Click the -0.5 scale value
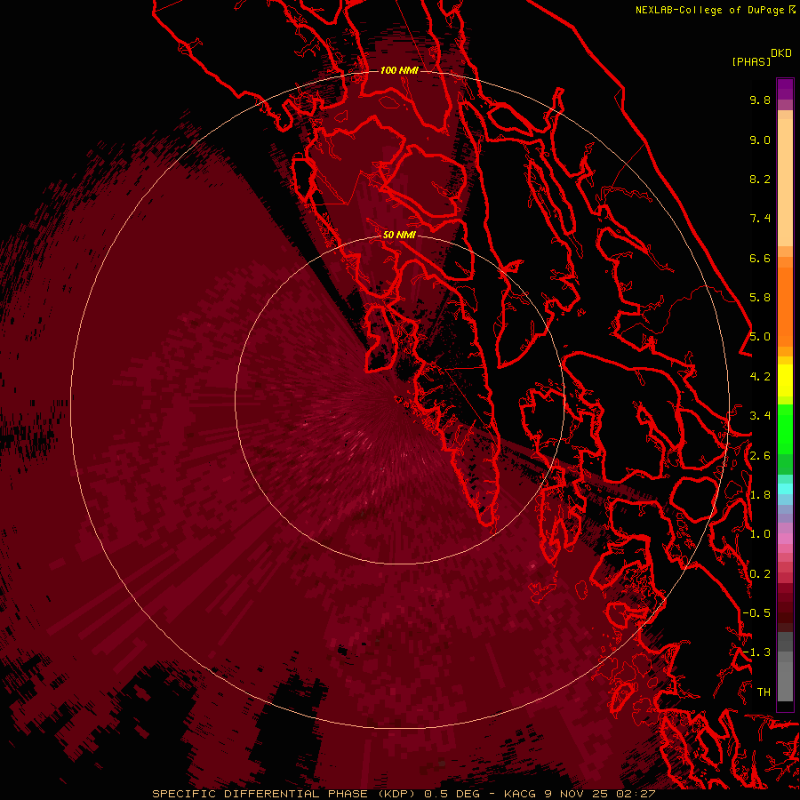The width and height of the screenshot is (800, 800). click(x=756, y=613)
